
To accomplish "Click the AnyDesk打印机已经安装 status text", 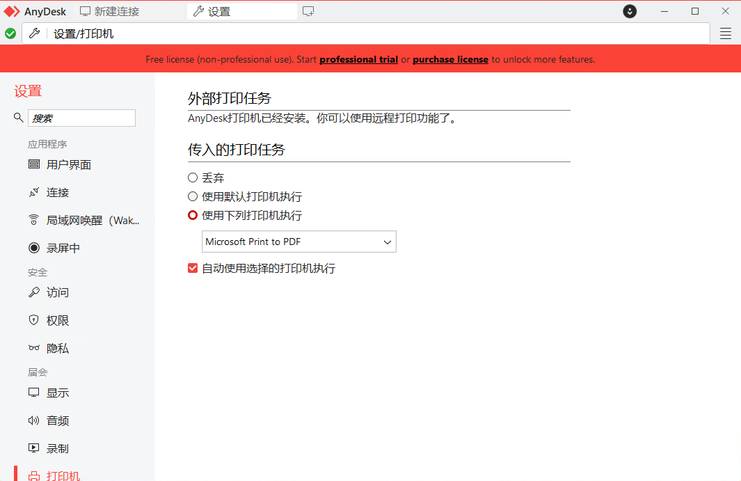I will click(324, 118).
